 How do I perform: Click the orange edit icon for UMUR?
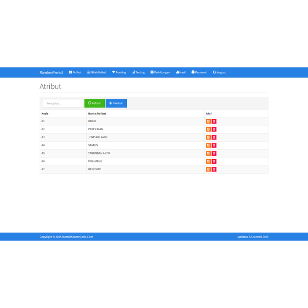coord(208,121)
